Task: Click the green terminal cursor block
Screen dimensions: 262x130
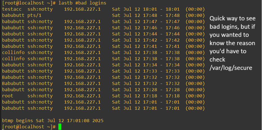Action: tap(60, 127)
